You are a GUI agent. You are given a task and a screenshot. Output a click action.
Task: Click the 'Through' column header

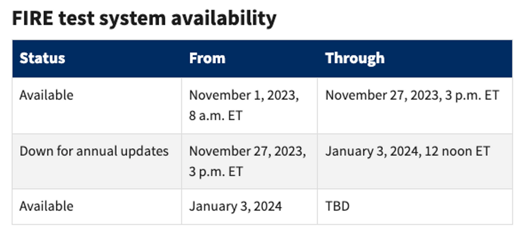click(x=355, y=58)
